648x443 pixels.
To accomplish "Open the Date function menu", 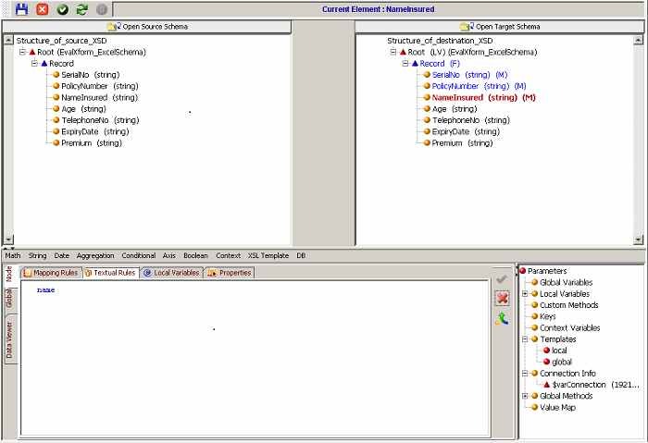I will tap(62, 255).
